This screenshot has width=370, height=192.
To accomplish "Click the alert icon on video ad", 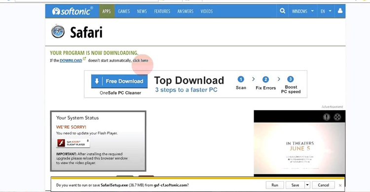I will [327, 117].
